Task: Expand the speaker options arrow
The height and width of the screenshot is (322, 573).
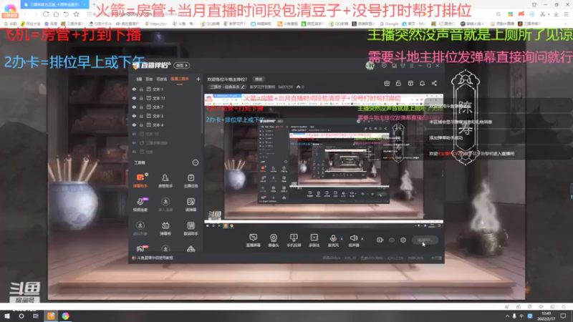Action: 362,239
